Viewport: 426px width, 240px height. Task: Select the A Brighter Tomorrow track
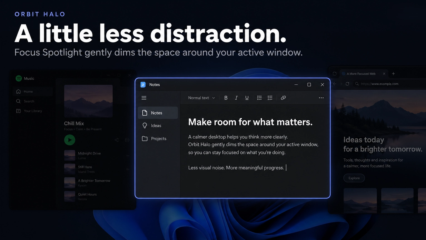point(97,183)
